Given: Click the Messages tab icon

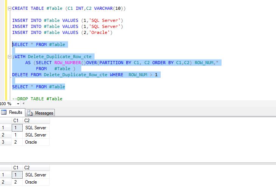Looking at the screenshot, I should pyautogui.click(x=30, y=113).
